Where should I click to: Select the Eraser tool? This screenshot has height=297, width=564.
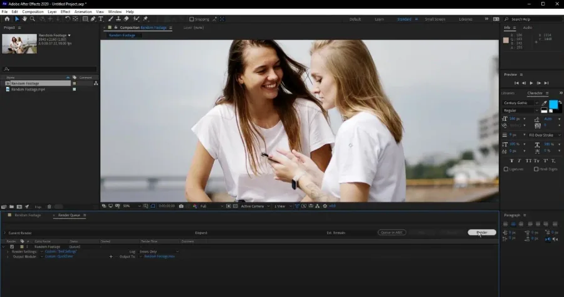[126, 19]
